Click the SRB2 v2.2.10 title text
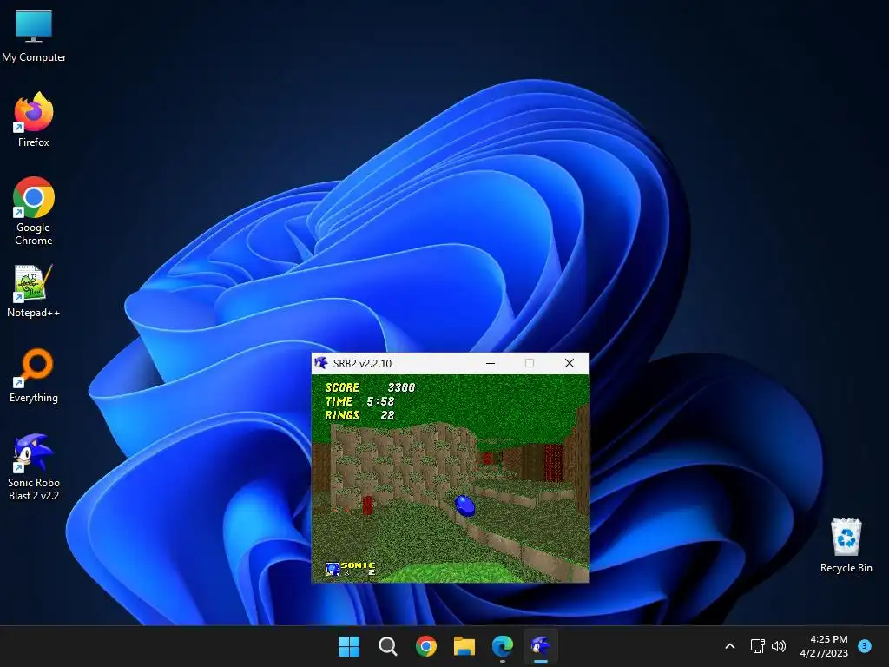This screenshot has width=889, height=667. tap(362, 364)
